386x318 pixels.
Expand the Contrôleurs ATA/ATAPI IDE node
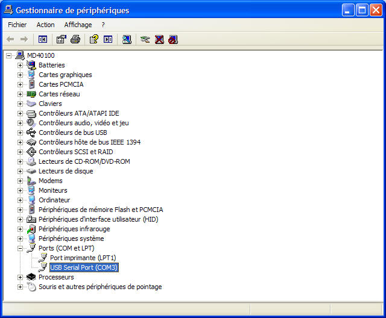click(x=20, y=113)
